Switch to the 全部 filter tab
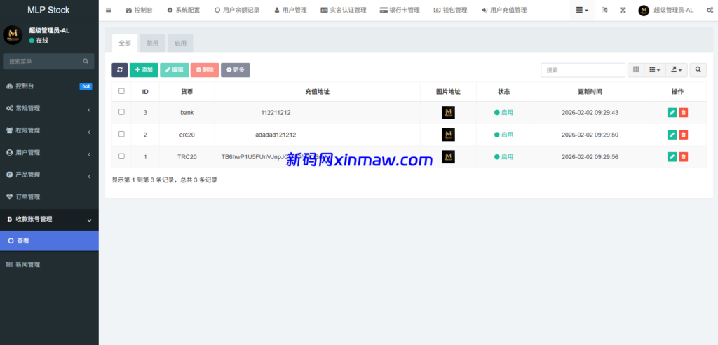 [x=125, y=43]
